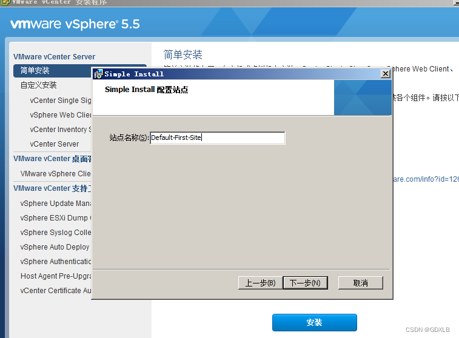
Task: Select vCenter Server sidebar entry
Action: [55, 144]
